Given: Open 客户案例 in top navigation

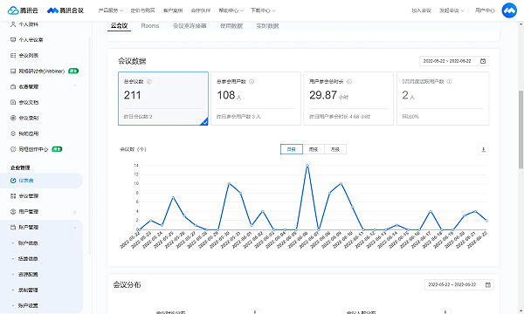Looking at the screenshot, I should 173,10.
